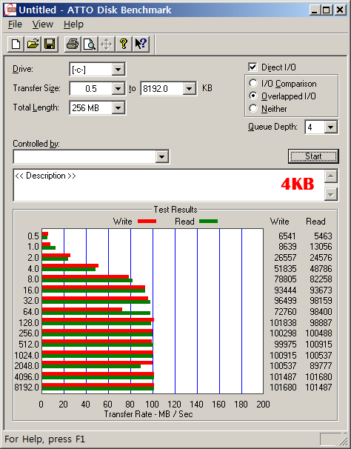The height and width of the screenshot is (449, 351).
Task: Click the ATTO application icon in title bar
Action: pos(10,10)
